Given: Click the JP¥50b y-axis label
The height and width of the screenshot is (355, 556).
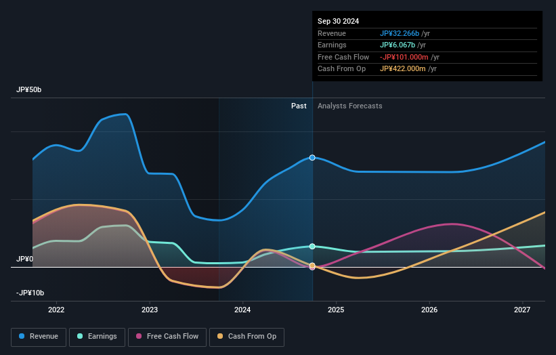Looking at the screenshot, I should 28,89.
